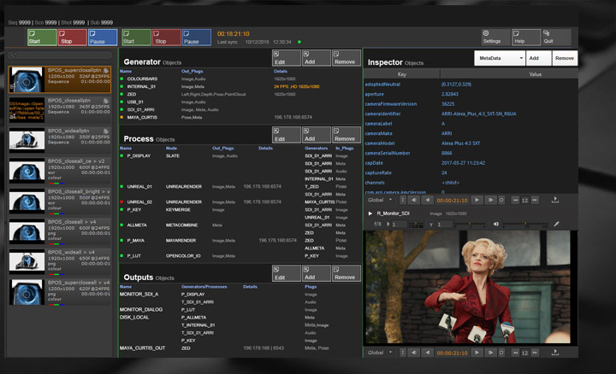Image resolution: width=616 pixels, height=374 pixels.
Task: Open the Help button
Action: pos(521,37)
